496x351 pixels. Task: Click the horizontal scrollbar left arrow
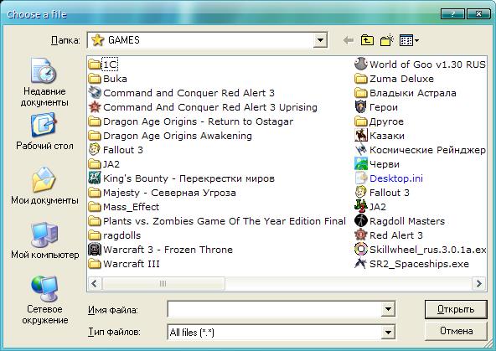point(95,283)
